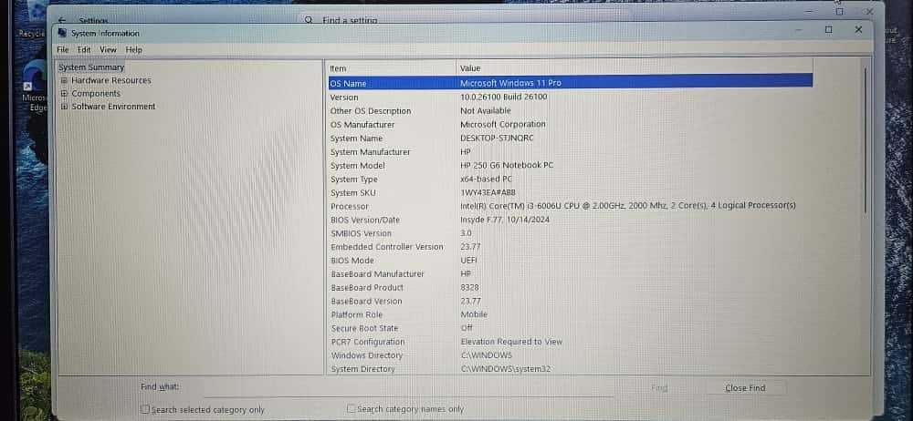The image size is (913, 421).
Task: Select the System Type row
Action: point(571,180)
